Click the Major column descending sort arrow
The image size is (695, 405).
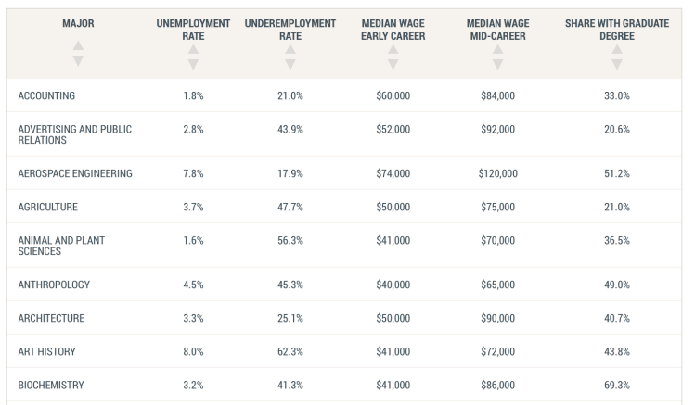point(77,61)
